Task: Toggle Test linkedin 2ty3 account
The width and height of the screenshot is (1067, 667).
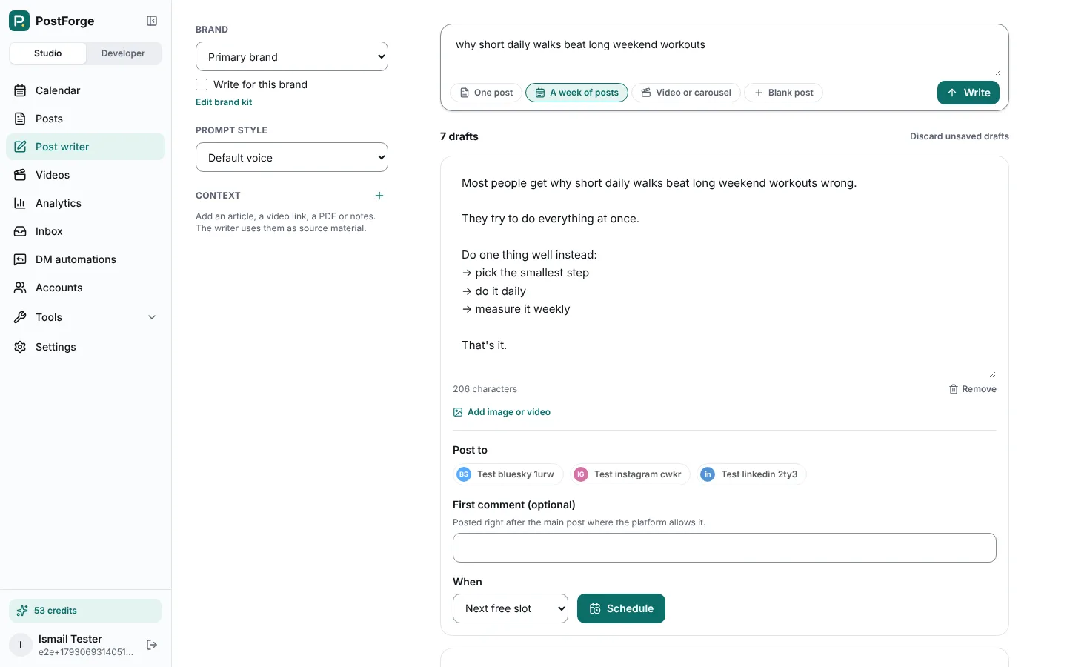Action: coord(751,474)
